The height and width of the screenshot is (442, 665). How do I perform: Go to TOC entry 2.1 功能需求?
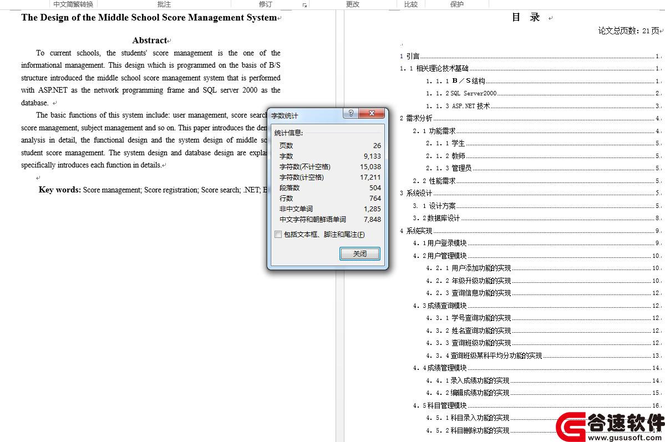[537, 131]
